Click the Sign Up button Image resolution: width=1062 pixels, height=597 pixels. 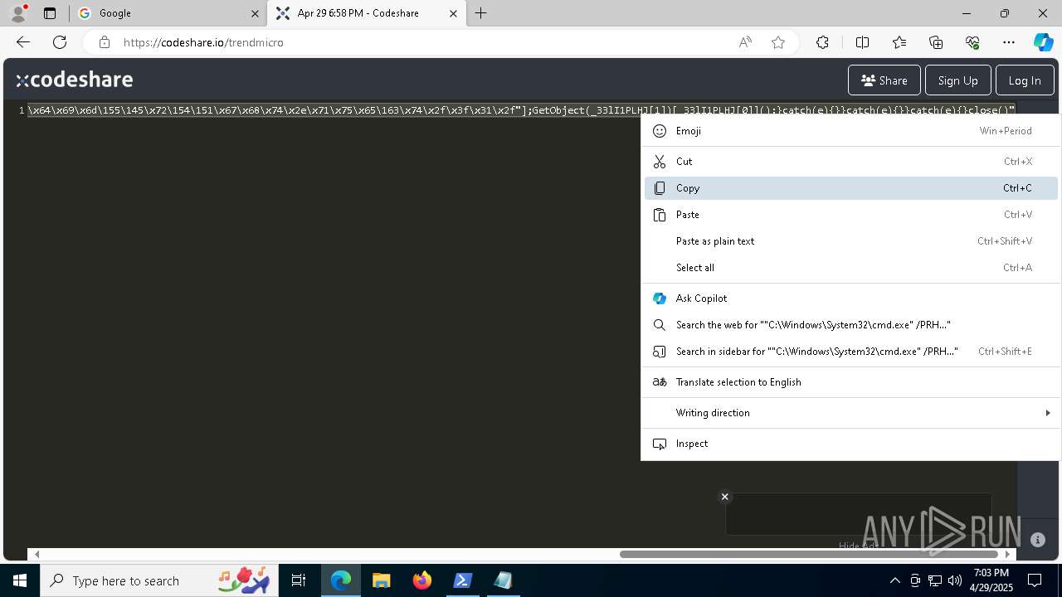pos(957,80)
